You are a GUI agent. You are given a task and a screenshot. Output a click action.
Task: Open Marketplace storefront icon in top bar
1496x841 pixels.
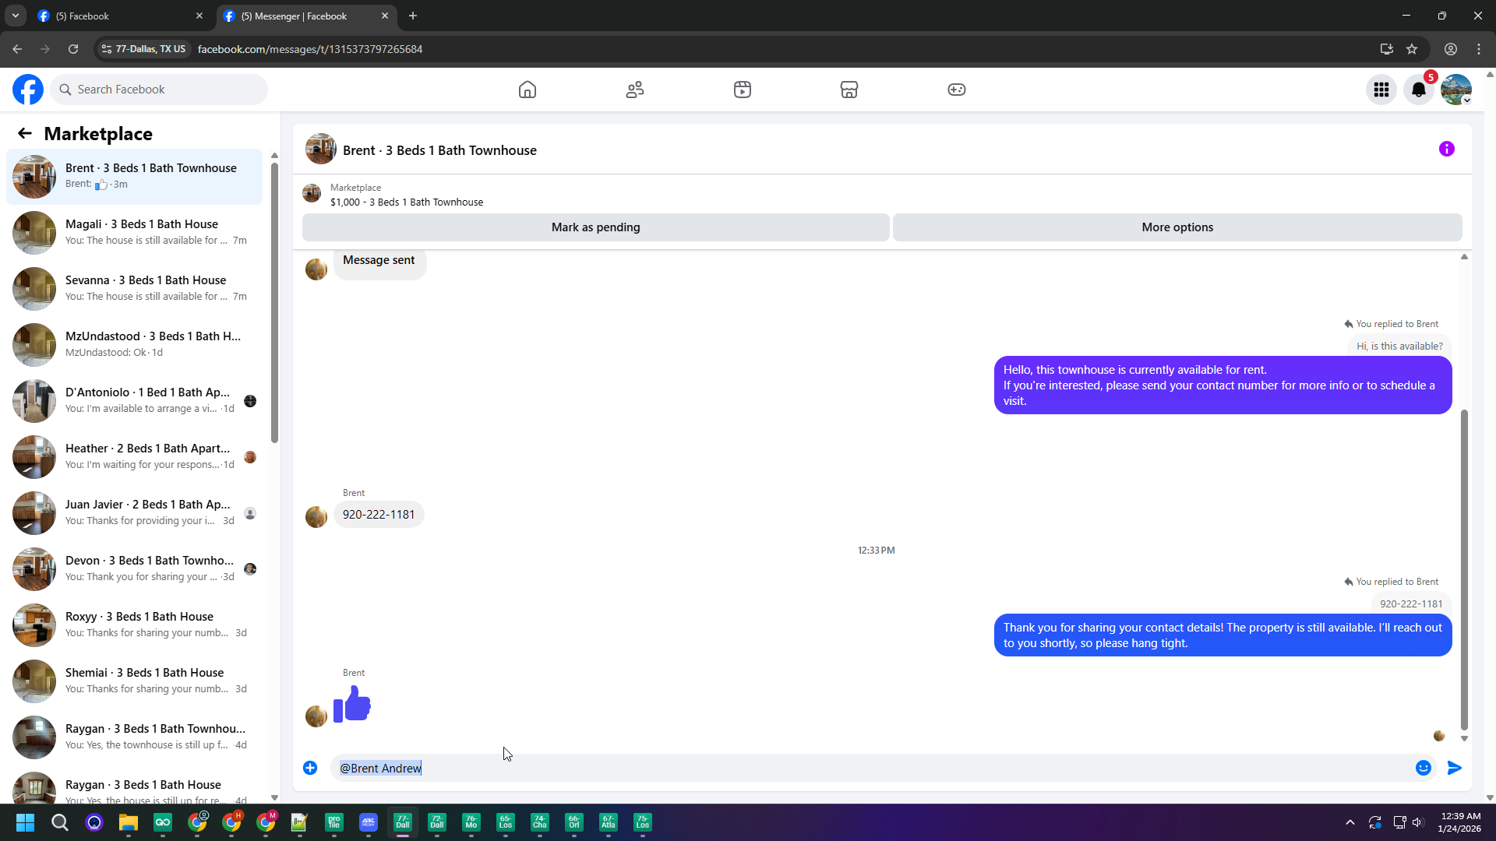point(849,90)
